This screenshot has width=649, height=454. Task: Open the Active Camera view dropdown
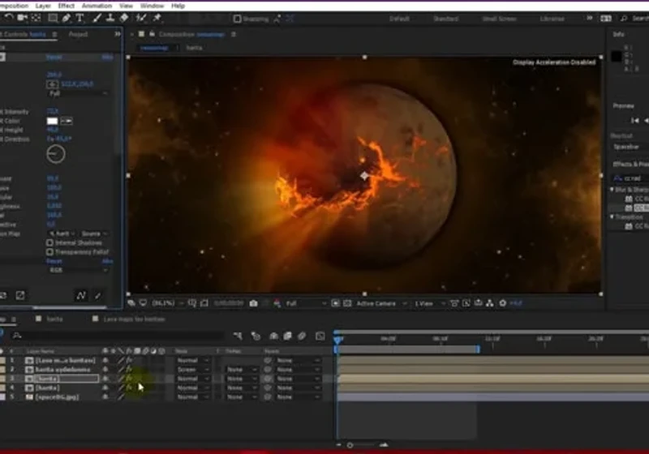click(380, 303)
